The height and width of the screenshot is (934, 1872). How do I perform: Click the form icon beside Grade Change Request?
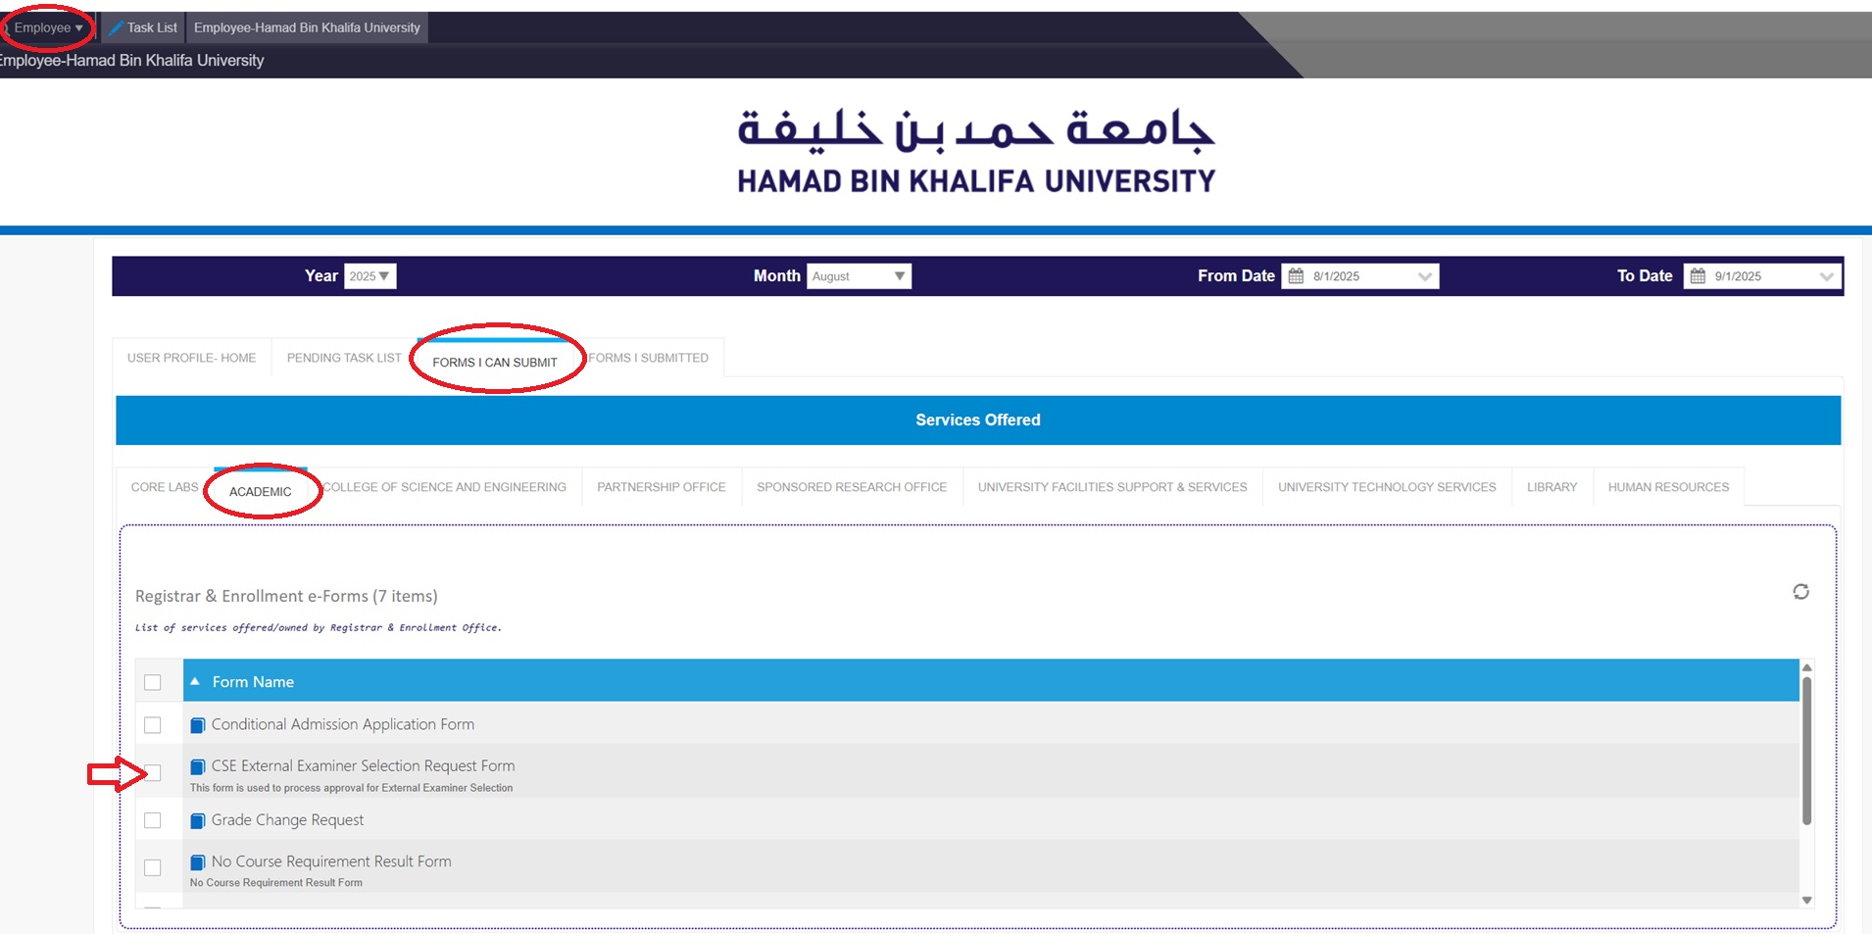coord(197,820)
